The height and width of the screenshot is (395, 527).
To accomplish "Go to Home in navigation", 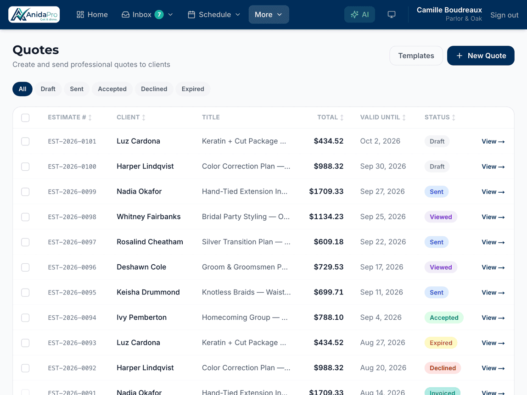I will (92, 14).
